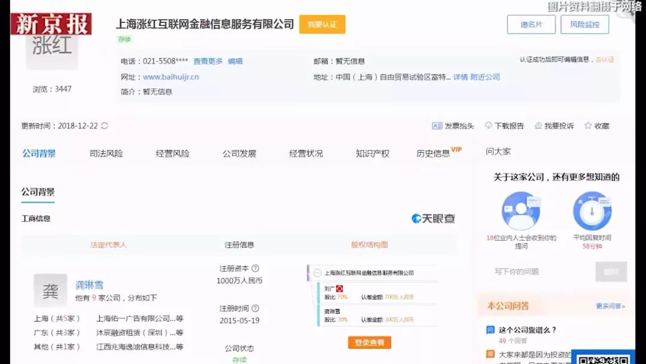Click the 收藏 star icon

click(x=588, y=125)
